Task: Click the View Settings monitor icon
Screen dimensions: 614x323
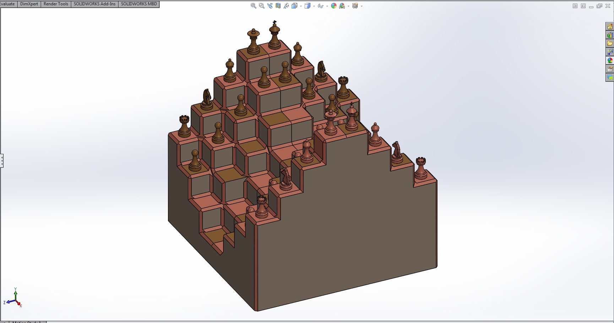Action: pos(355,6)
